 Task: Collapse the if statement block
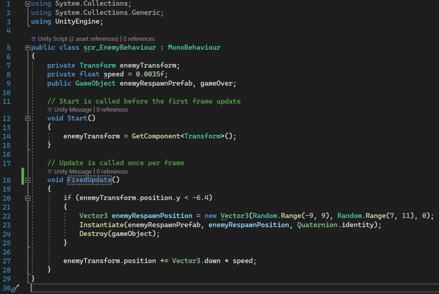(28, 198)
